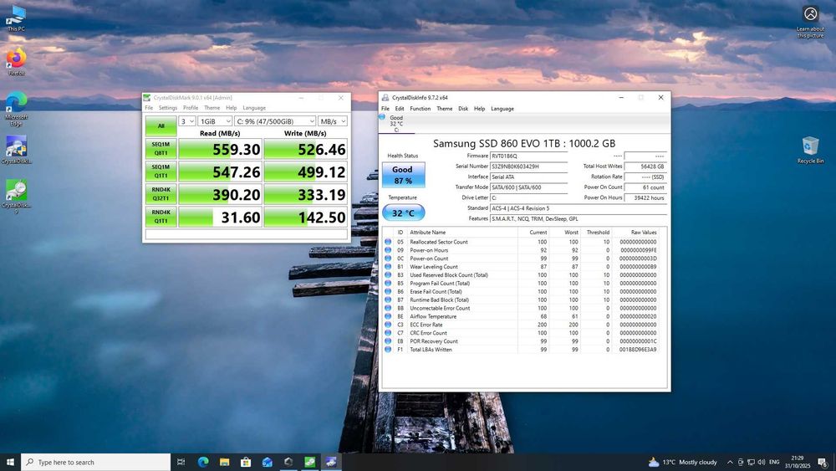The image size is (836, 471).
Task: Click the All benchmark button
Action: [x=161, y=126]
